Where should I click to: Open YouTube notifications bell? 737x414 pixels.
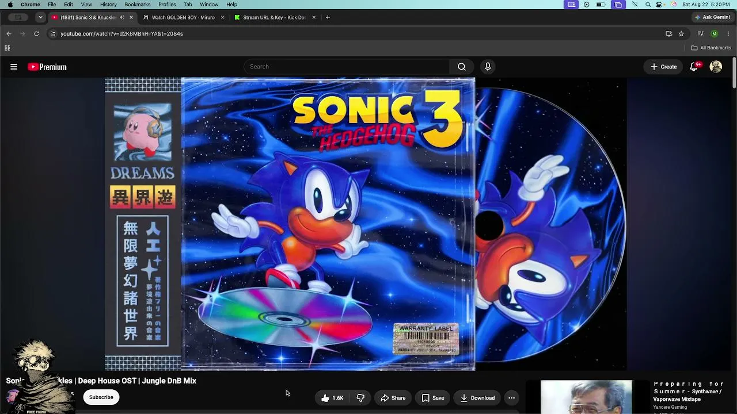point(694,67)
